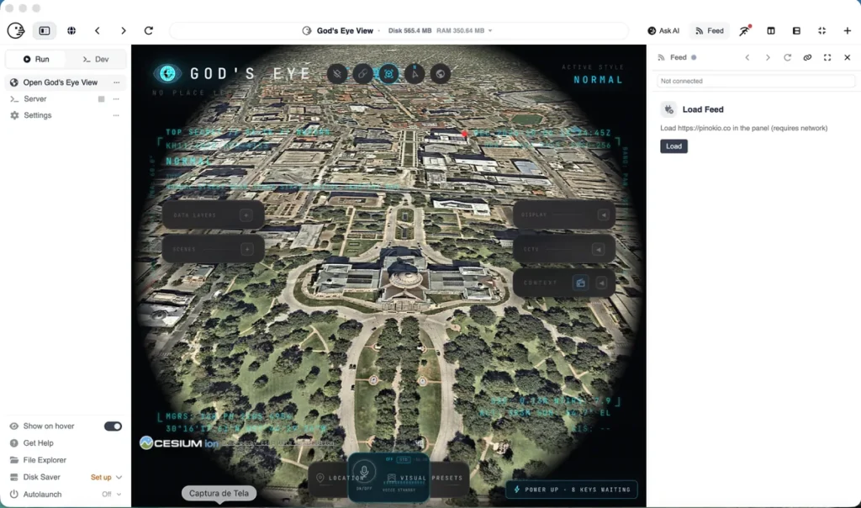Collapse the Display panel arrow

pos(604,214)
